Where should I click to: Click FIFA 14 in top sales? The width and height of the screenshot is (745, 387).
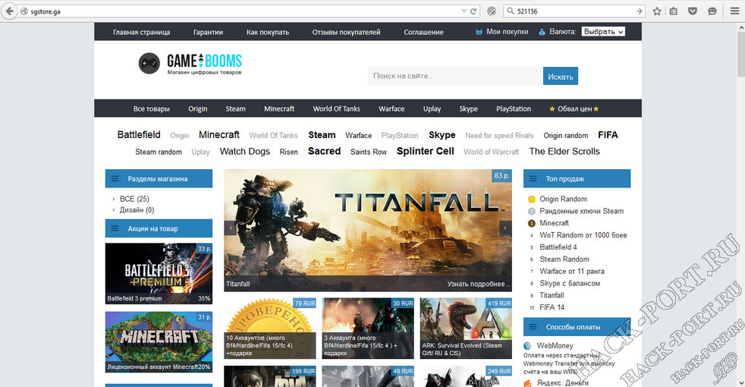tap(552, 307)
